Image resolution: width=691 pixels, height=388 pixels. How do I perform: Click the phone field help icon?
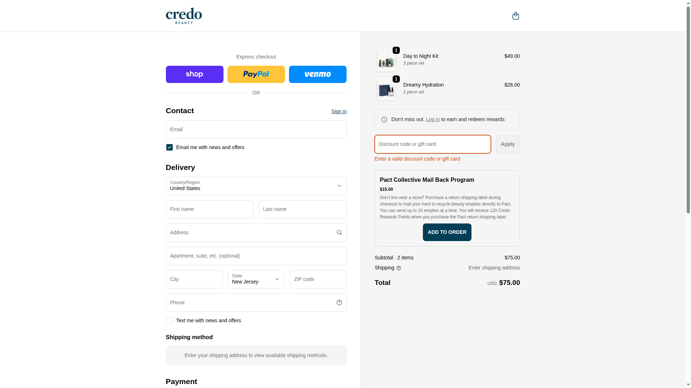(339, 302)
